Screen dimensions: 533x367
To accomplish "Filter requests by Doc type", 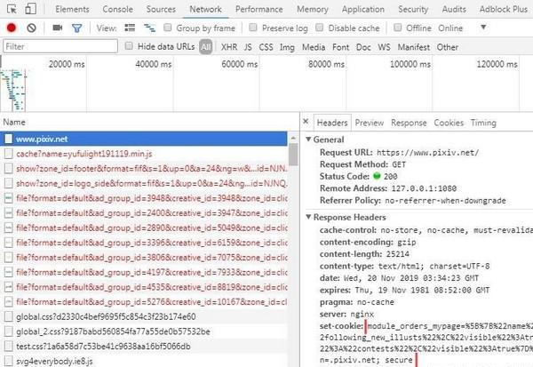I will (x=363, y=47).
